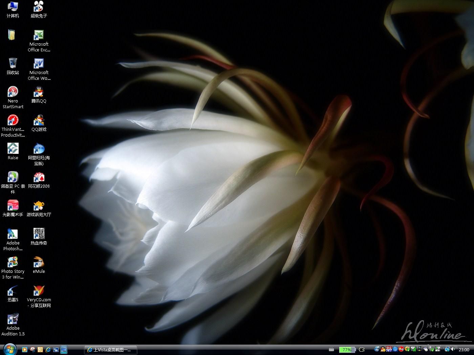Open the QQ Games (QQ游戏) shortcut
Image resolution: width=474 pixels, height=355 pixels.
pos(39,121)
